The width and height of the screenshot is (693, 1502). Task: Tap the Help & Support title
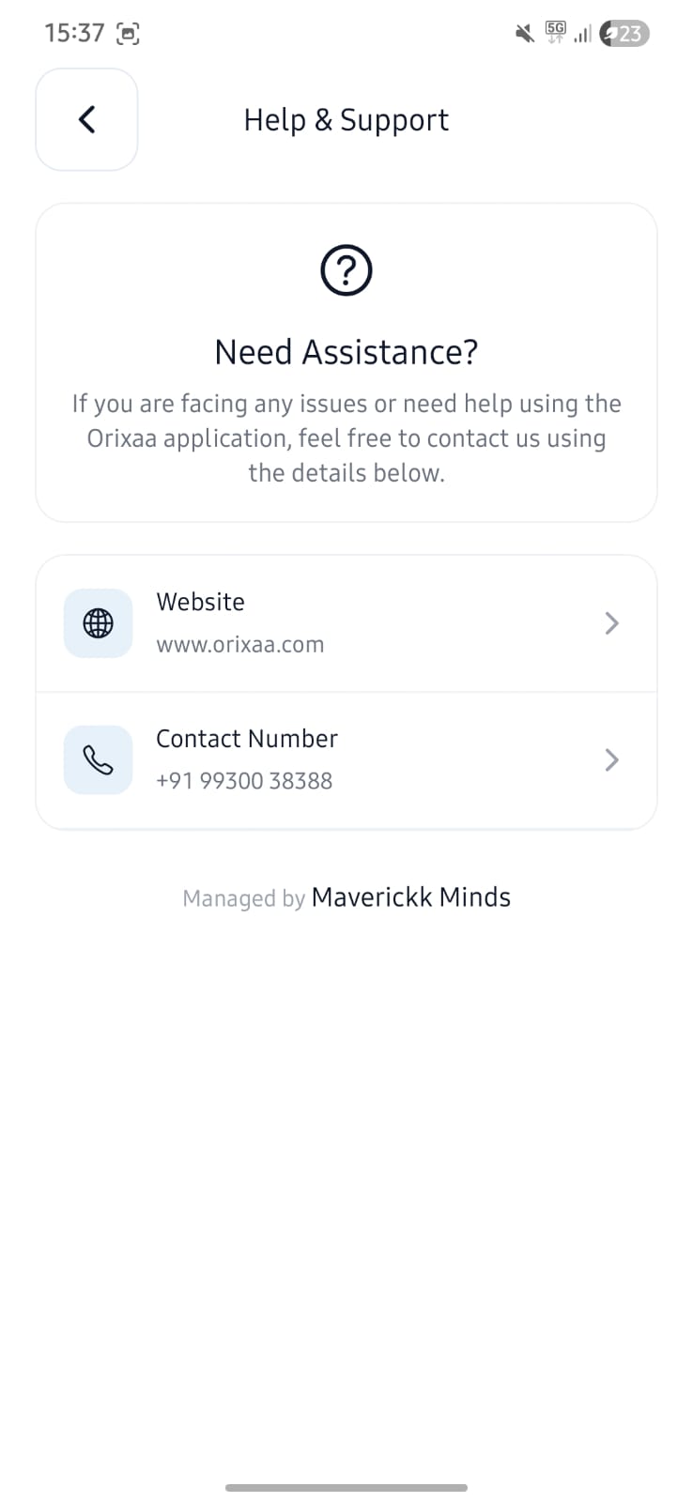(346, 120)
